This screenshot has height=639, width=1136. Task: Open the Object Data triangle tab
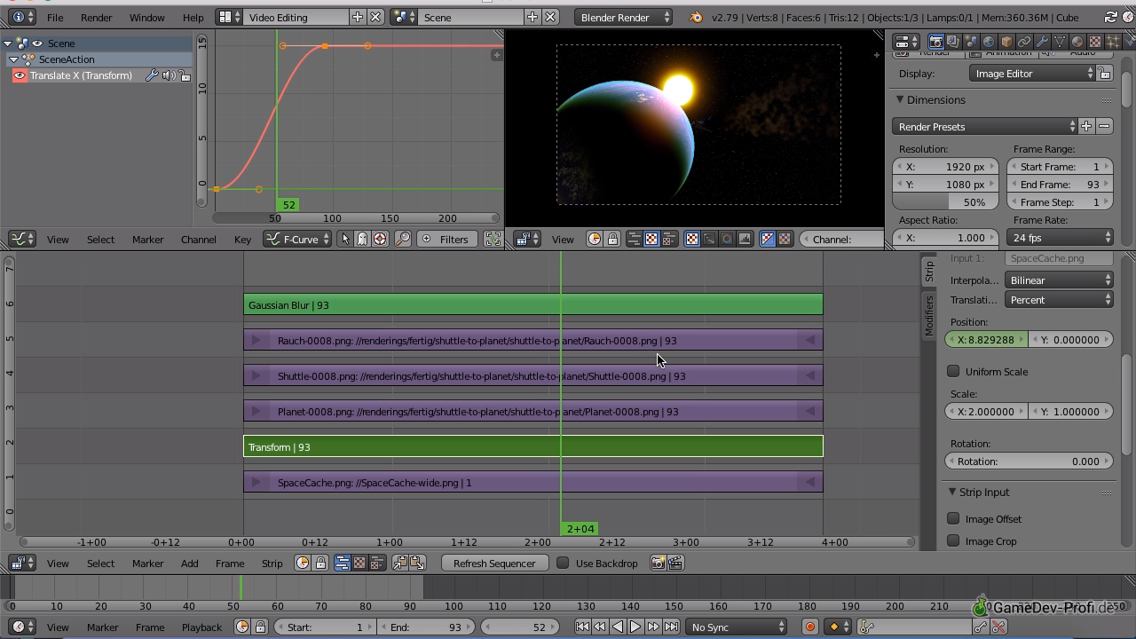1060,42
